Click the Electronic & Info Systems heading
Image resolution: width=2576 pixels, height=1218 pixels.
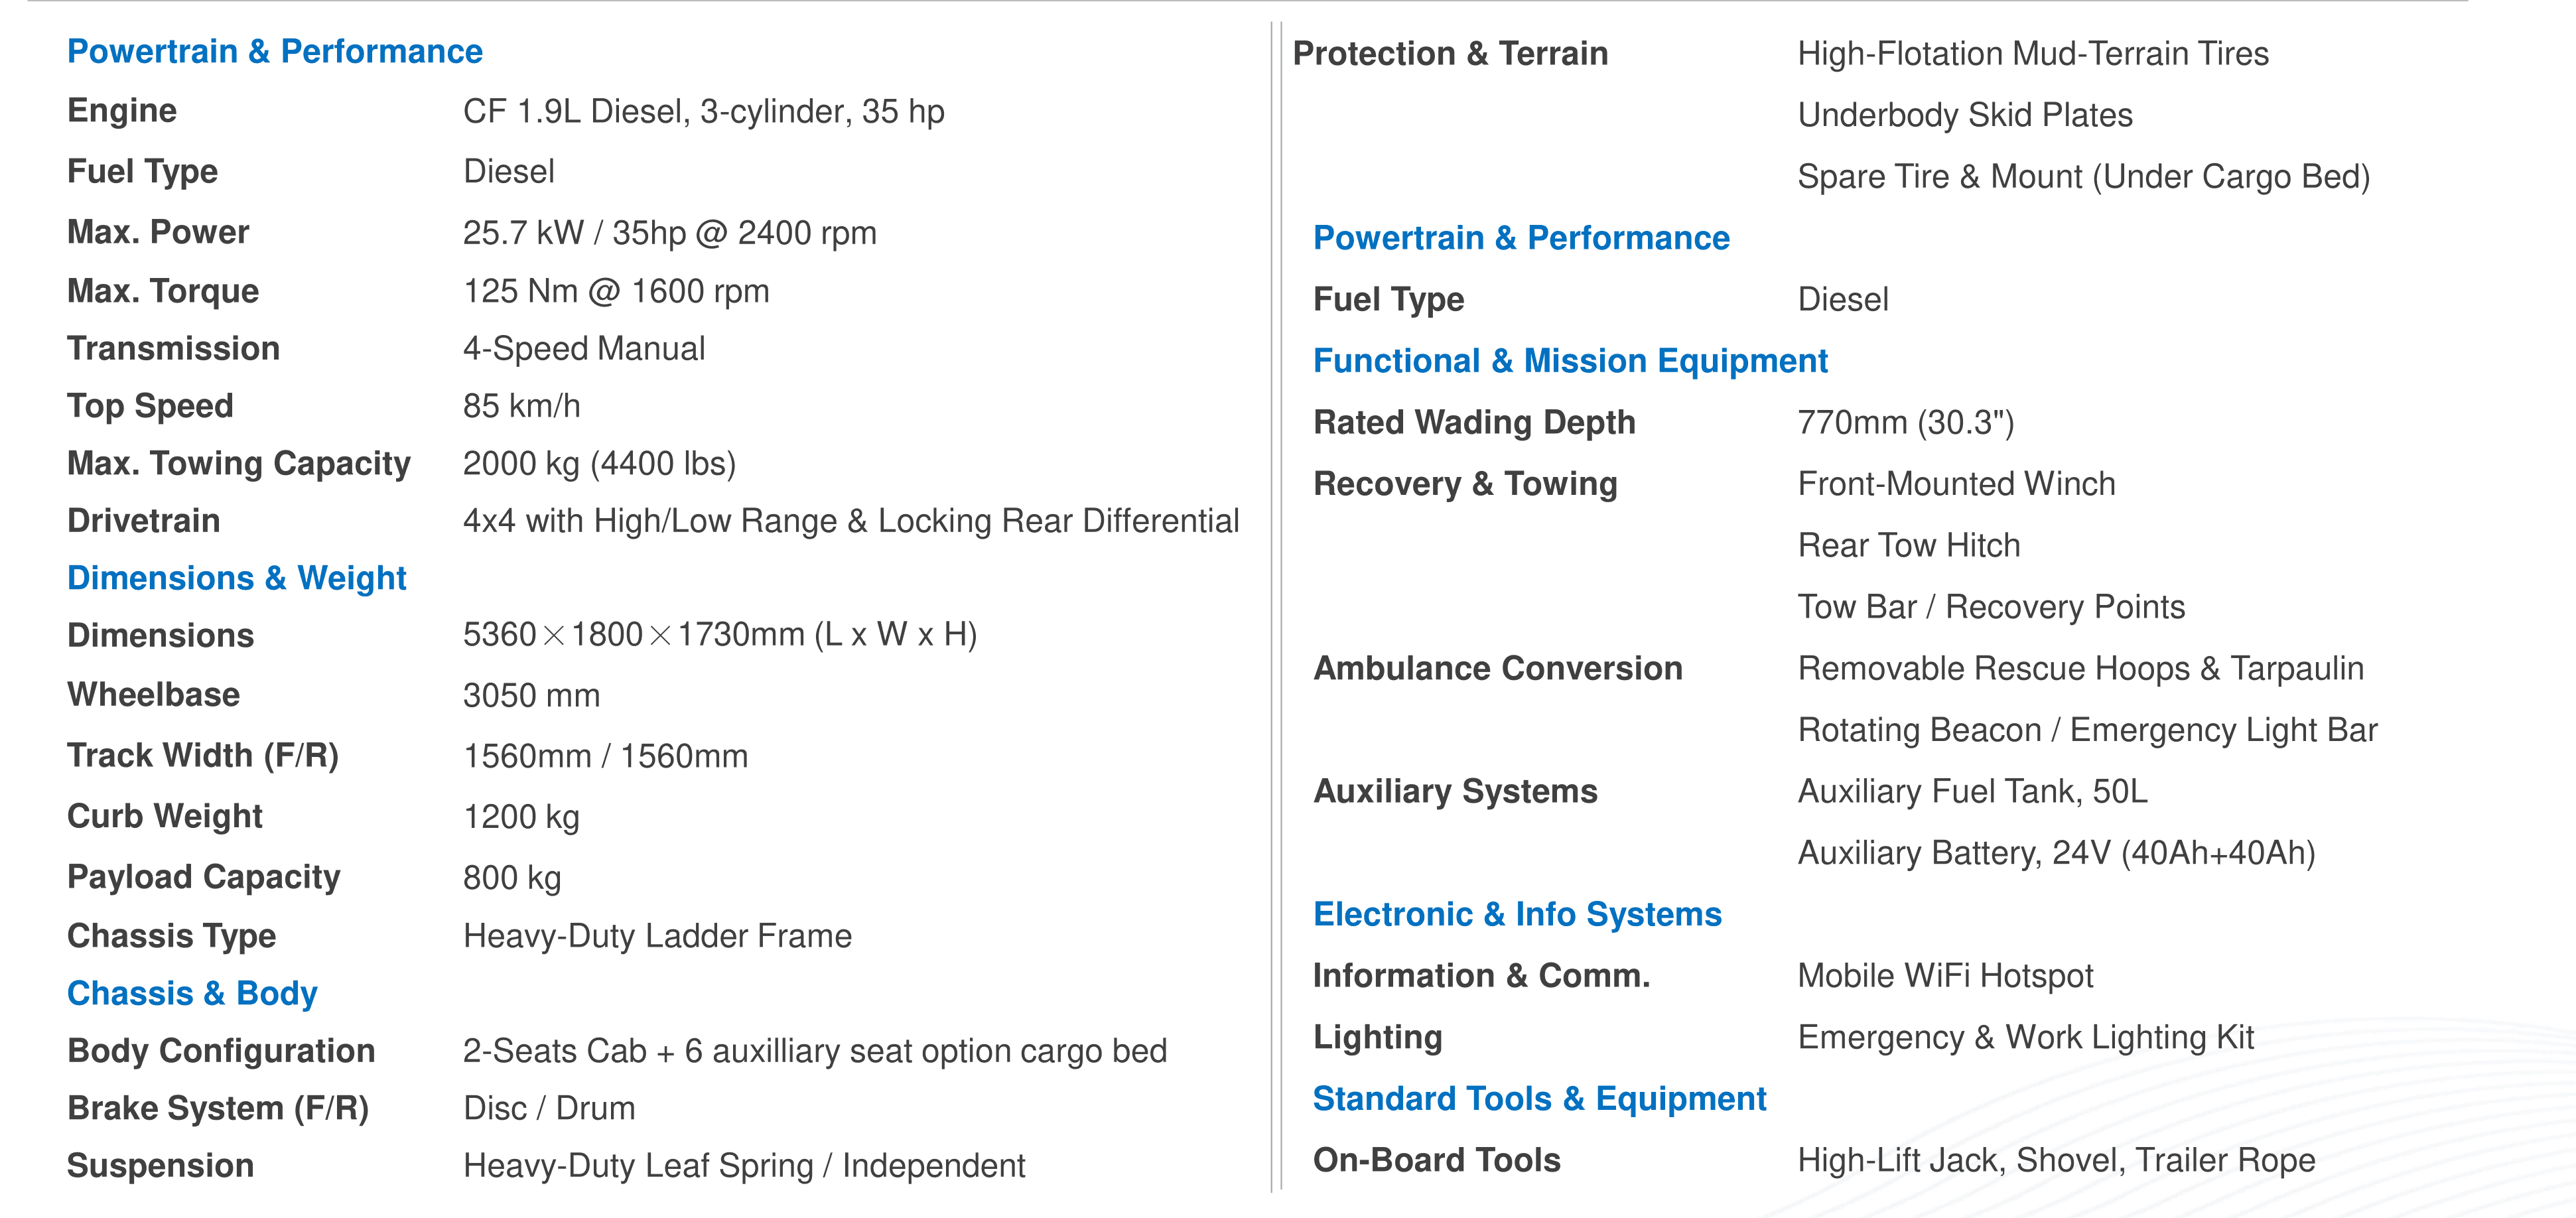pyautogui.click(x=1516, y=914)
